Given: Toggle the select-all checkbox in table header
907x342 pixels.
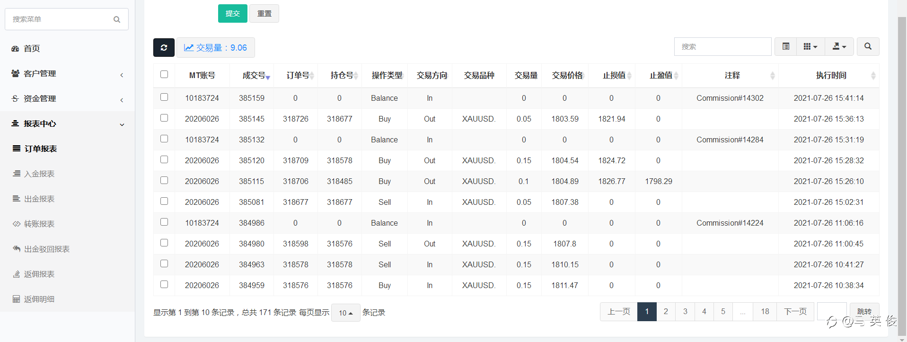Looking at the screenshot, I should pos(164,74).
